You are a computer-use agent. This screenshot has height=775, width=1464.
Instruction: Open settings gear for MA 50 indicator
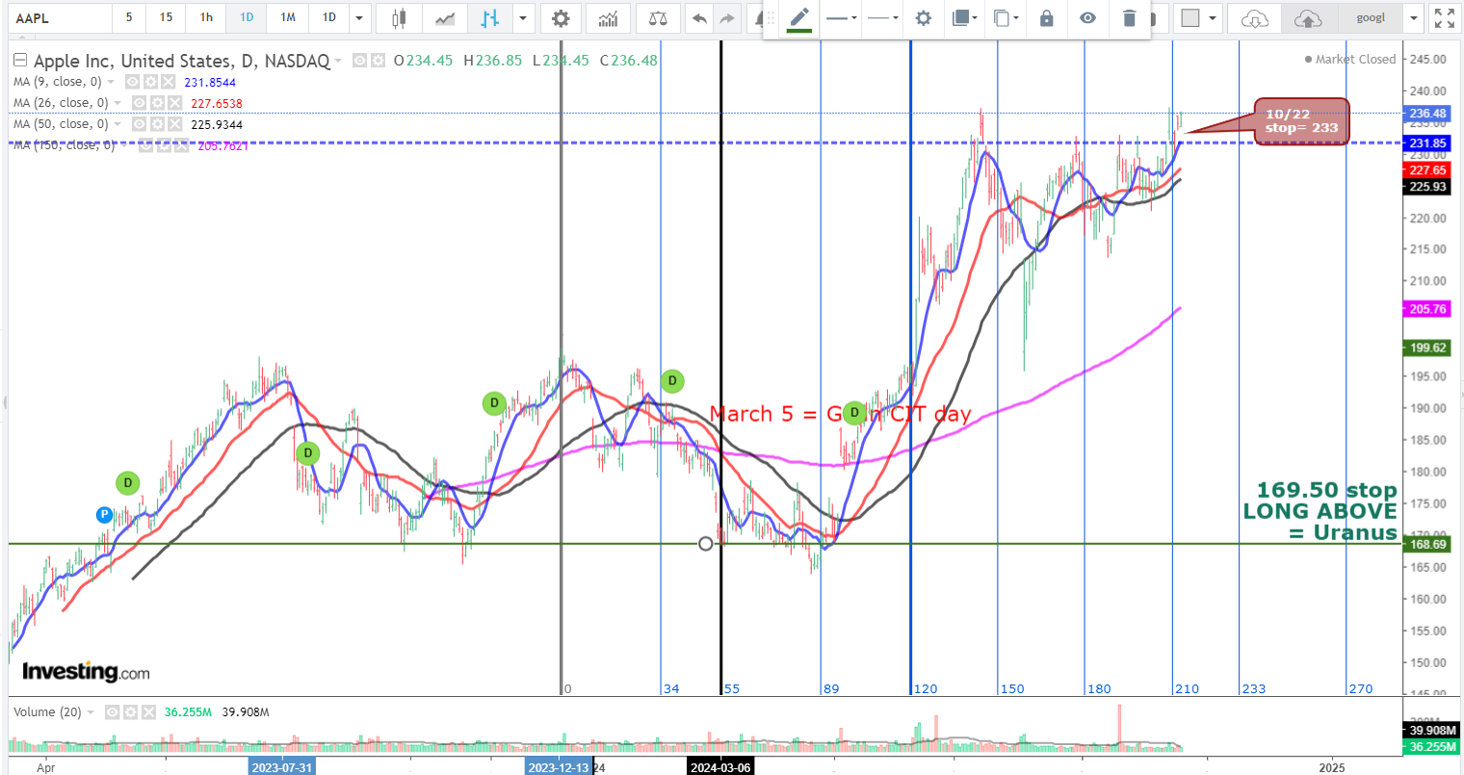157,124
